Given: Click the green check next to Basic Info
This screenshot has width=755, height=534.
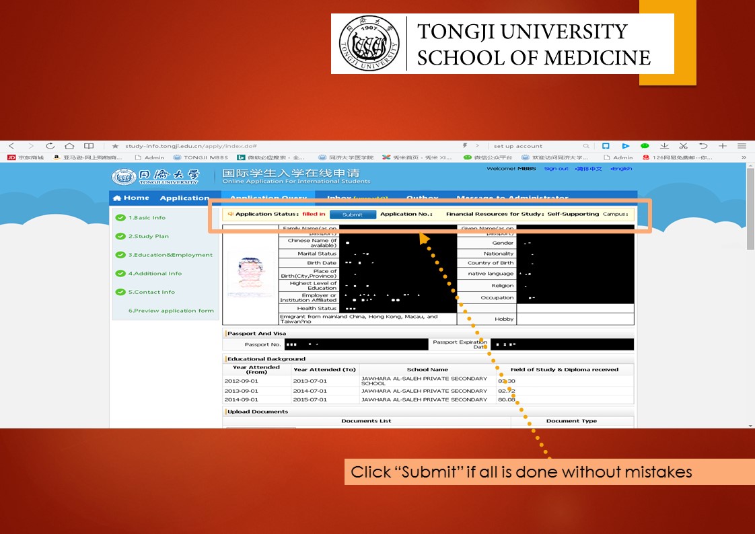Looking at the screenshot, I should point(120,218).
